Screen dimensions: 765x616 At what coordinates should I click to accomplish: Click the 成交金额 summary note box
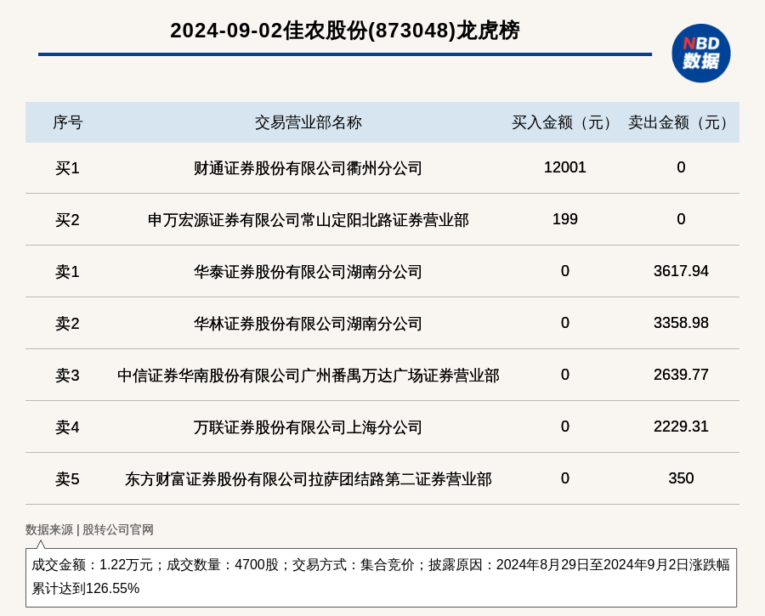click(x=381, y=578)
